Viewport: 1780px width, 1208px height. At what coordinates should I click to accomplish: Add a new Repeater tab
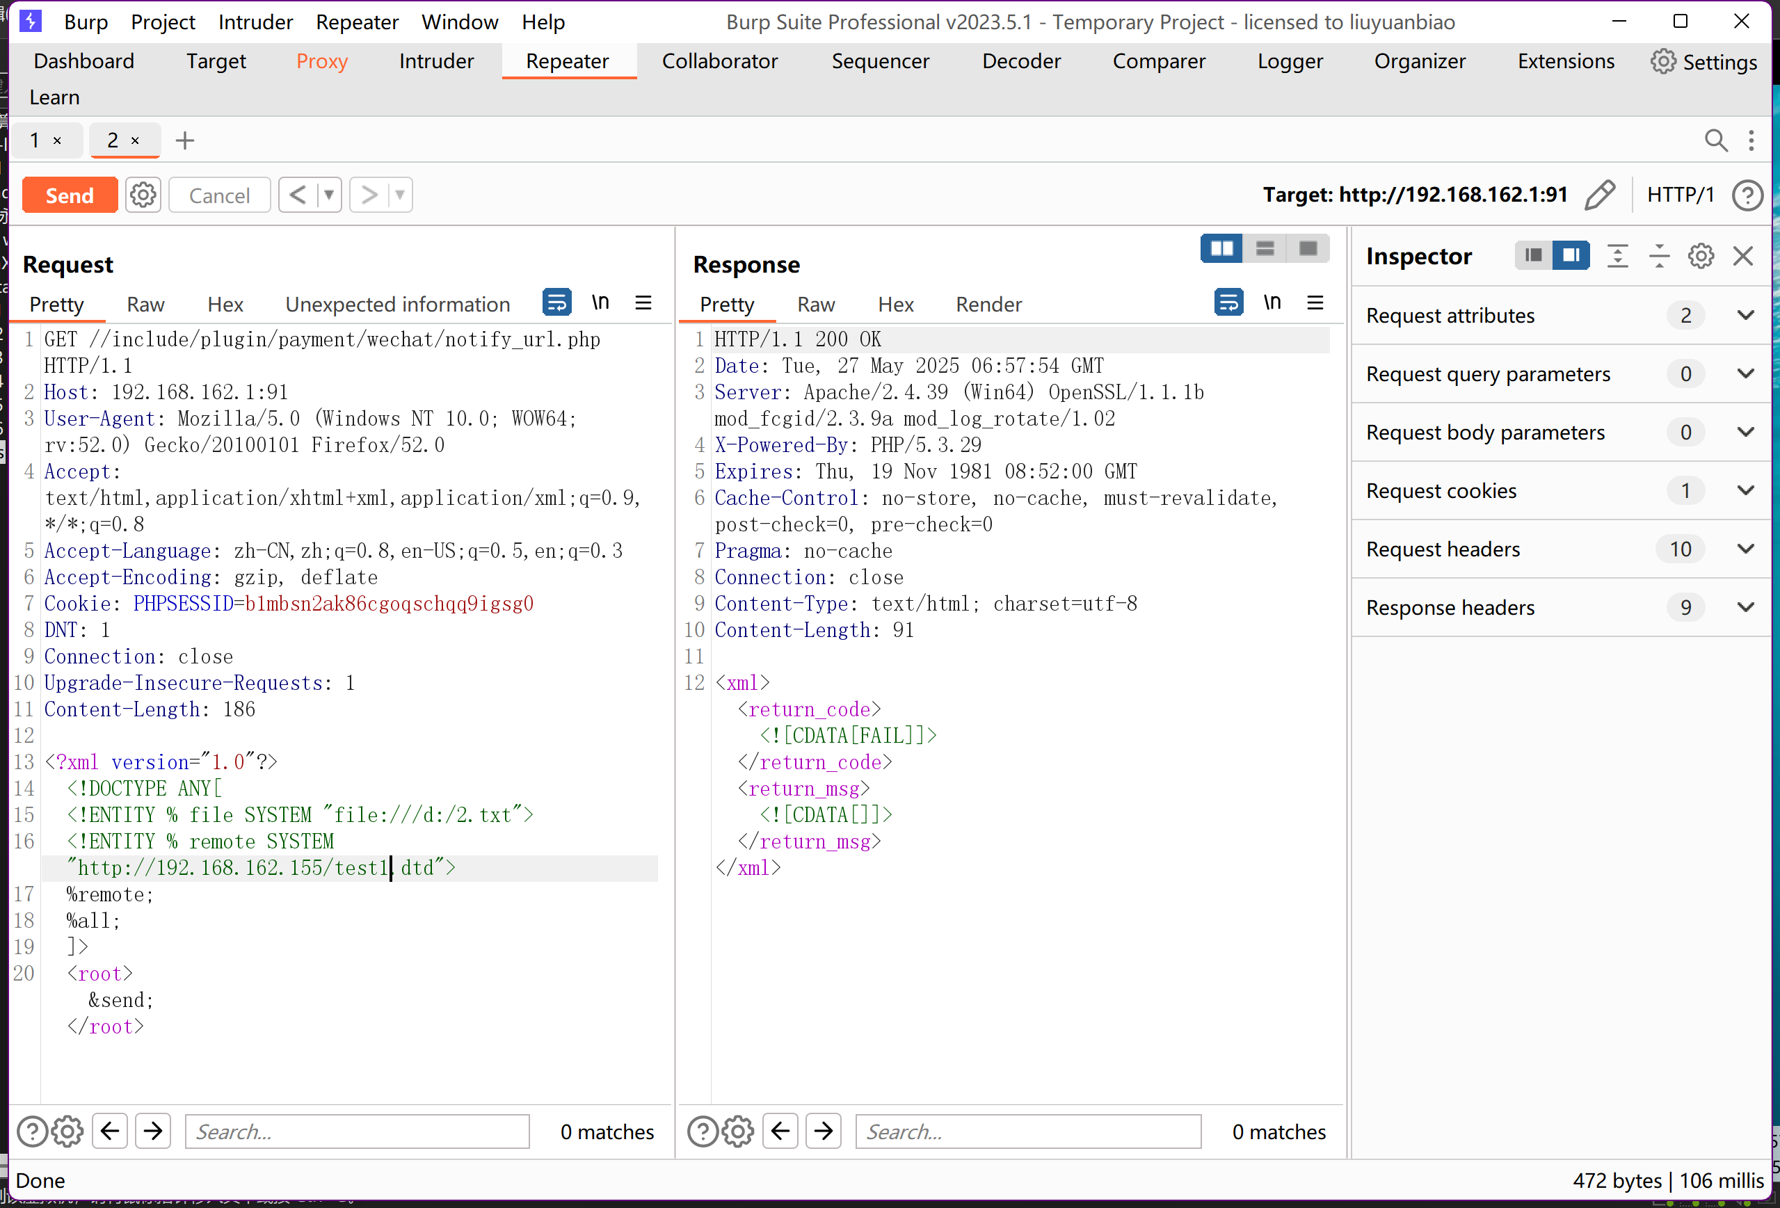point(184,141)
